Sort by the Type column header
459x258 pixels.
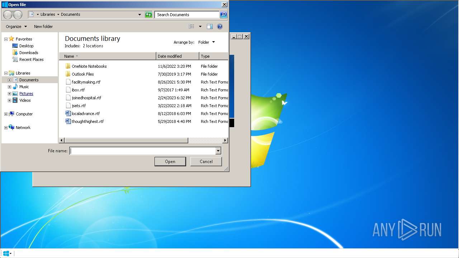pos(214,56)
